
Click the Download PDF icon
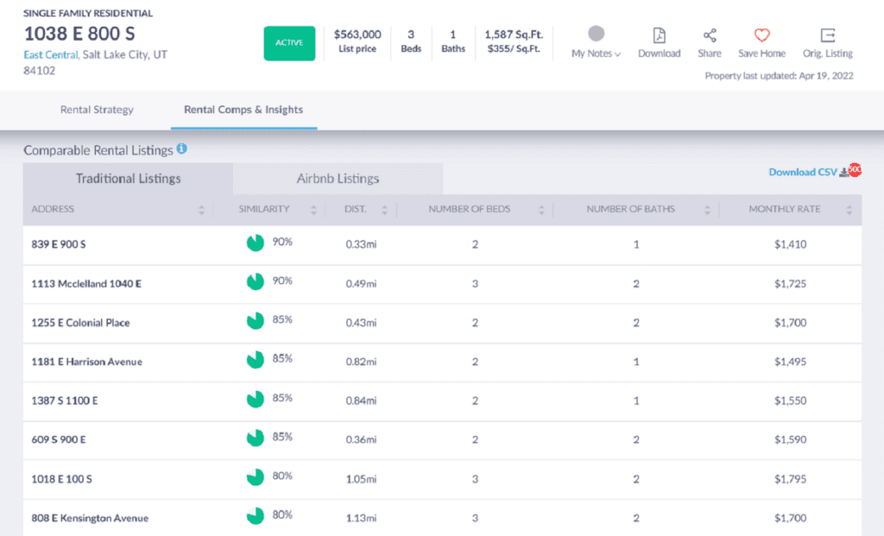click(x=659, y=35)
